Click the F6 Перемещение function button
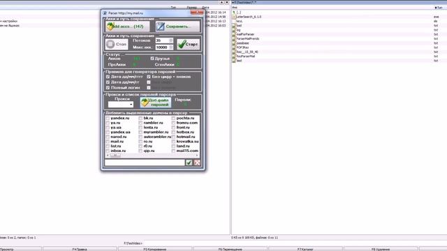 (230, 249)
